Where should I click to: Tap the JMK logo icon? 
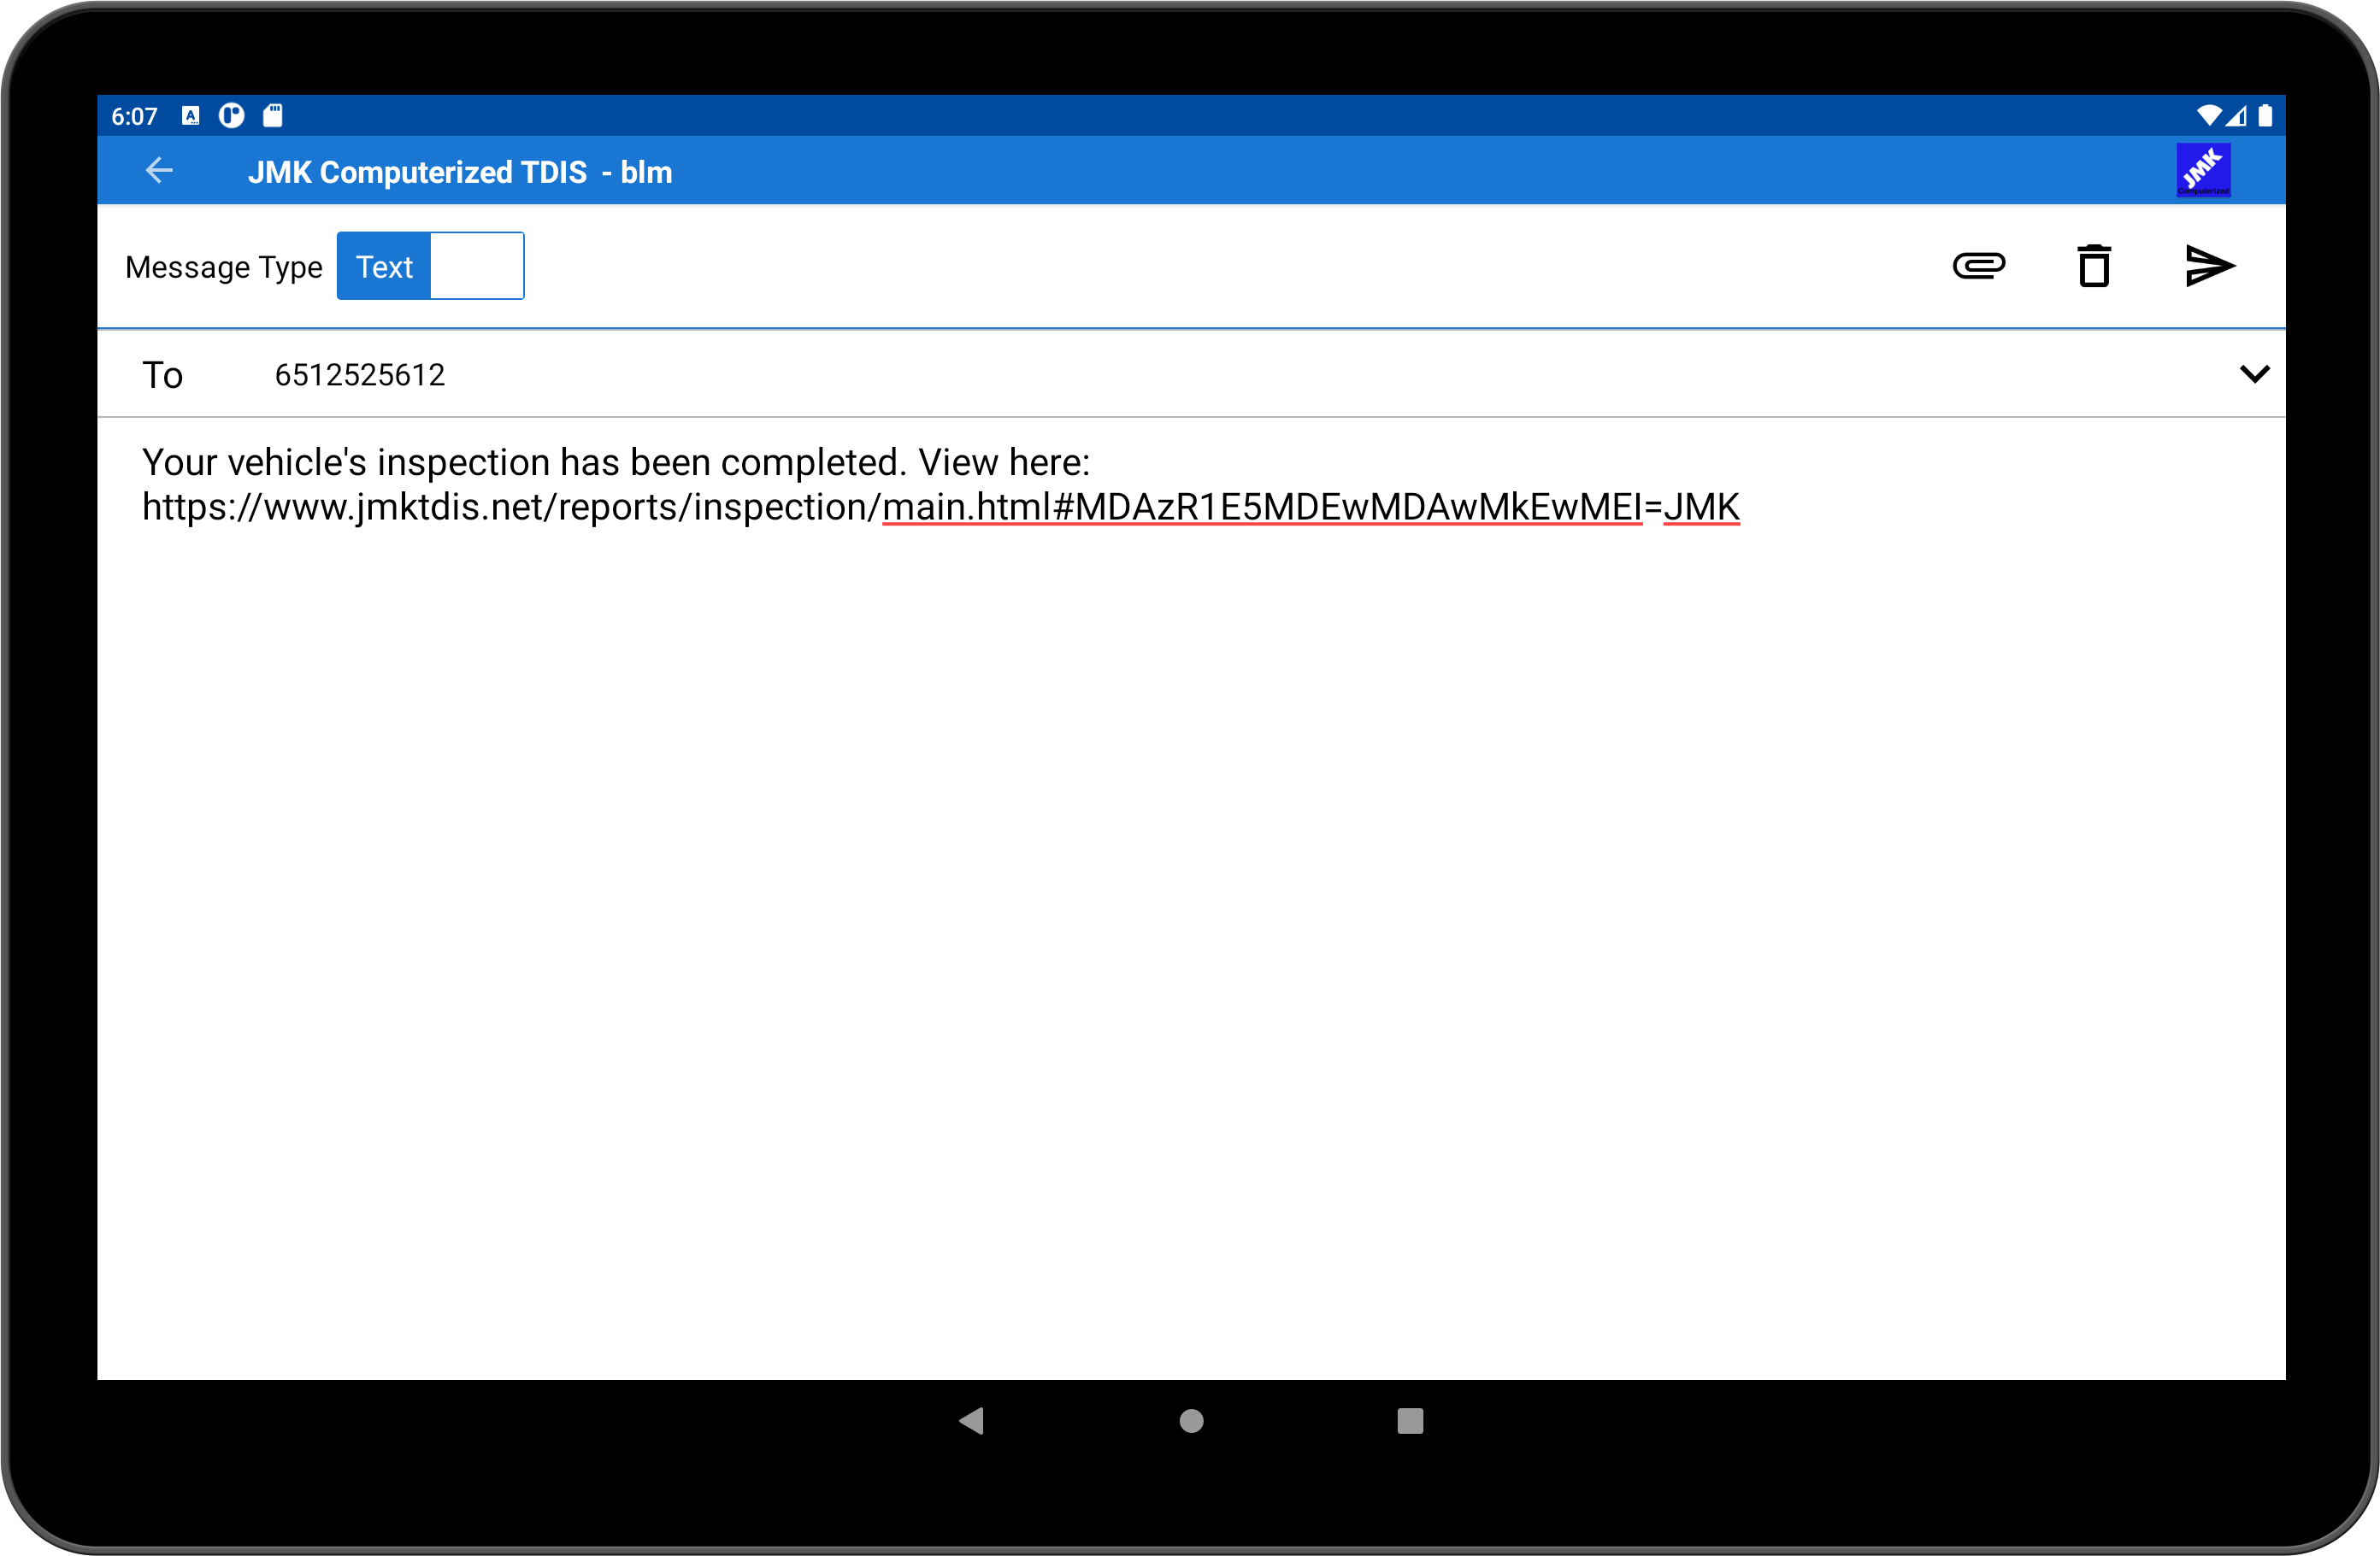point(2203,171)
